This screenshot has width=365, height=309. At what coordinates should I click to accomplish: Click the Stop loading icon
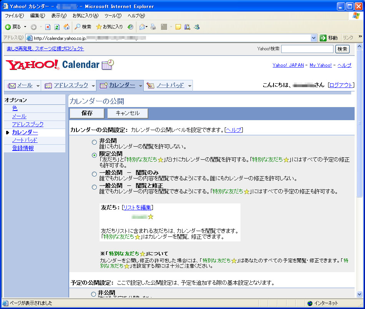click(x=48, y=27)
